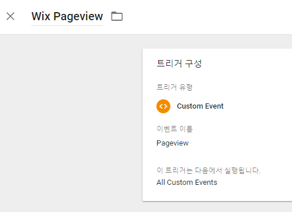Click the folder icon next to the trigger name
This screenshot has width=292, height=212.
click(x=117, y=16)
